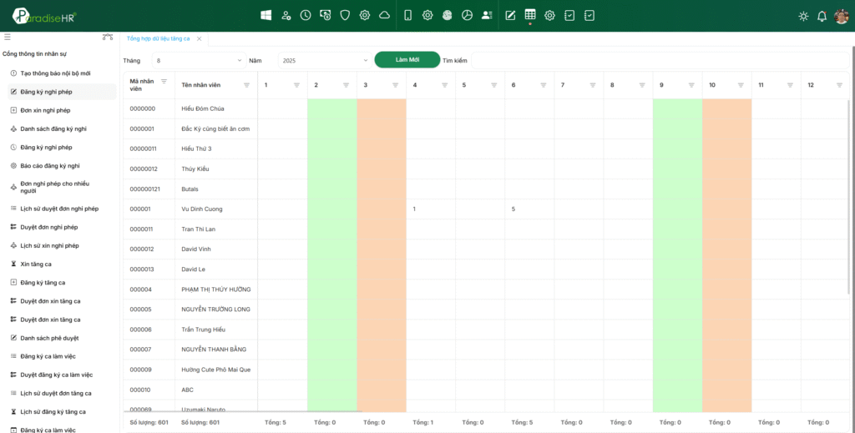This screenshot has height=433, width=855.
Task: Collapse sidebar with the hamburger icon
Action: coord(7,37)
